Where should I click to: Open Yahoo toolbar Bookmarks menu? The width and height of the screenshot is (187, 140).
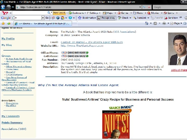(77, 13)
